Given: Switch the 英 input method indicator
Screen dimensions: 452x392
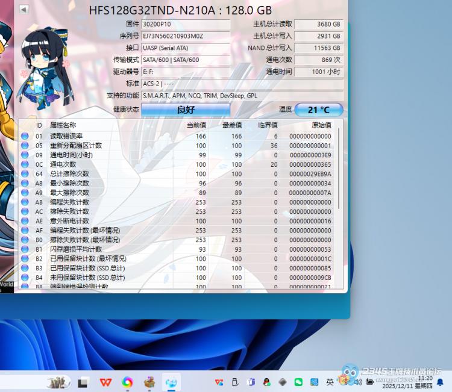Looking at the screenshot, I should (x=330, y=382).
